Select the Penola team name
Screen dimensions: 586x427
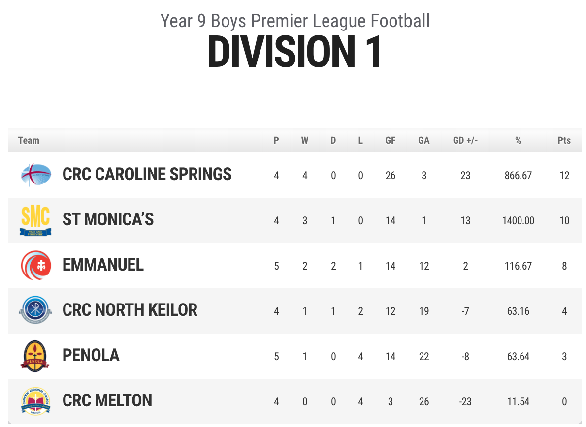click(x=91, y=356)
